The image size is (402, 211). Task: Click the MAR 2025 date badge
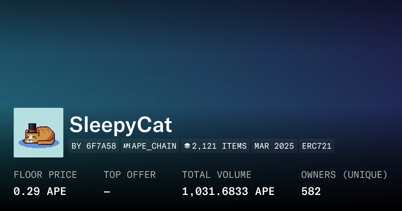pyautogui.click(x=274, y=146)
